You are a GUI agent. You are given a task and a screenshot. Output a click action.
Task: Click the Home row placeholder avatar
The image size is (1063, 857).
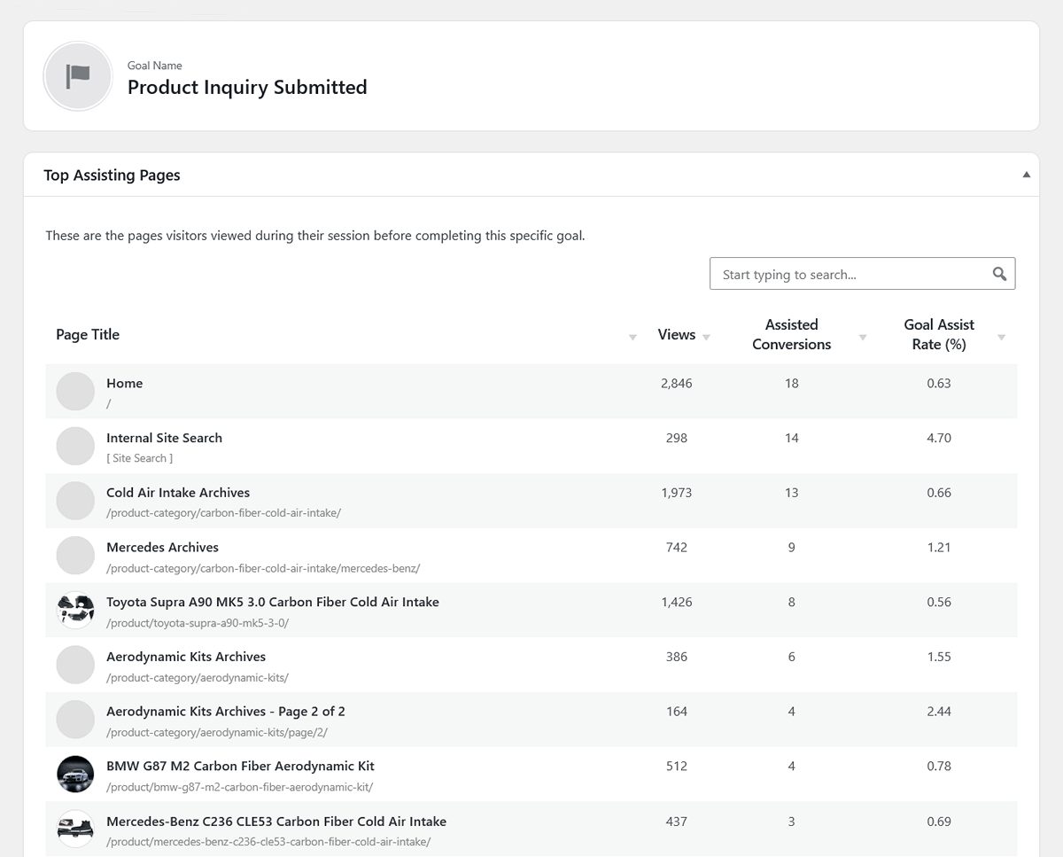click(x=75, y=391)
